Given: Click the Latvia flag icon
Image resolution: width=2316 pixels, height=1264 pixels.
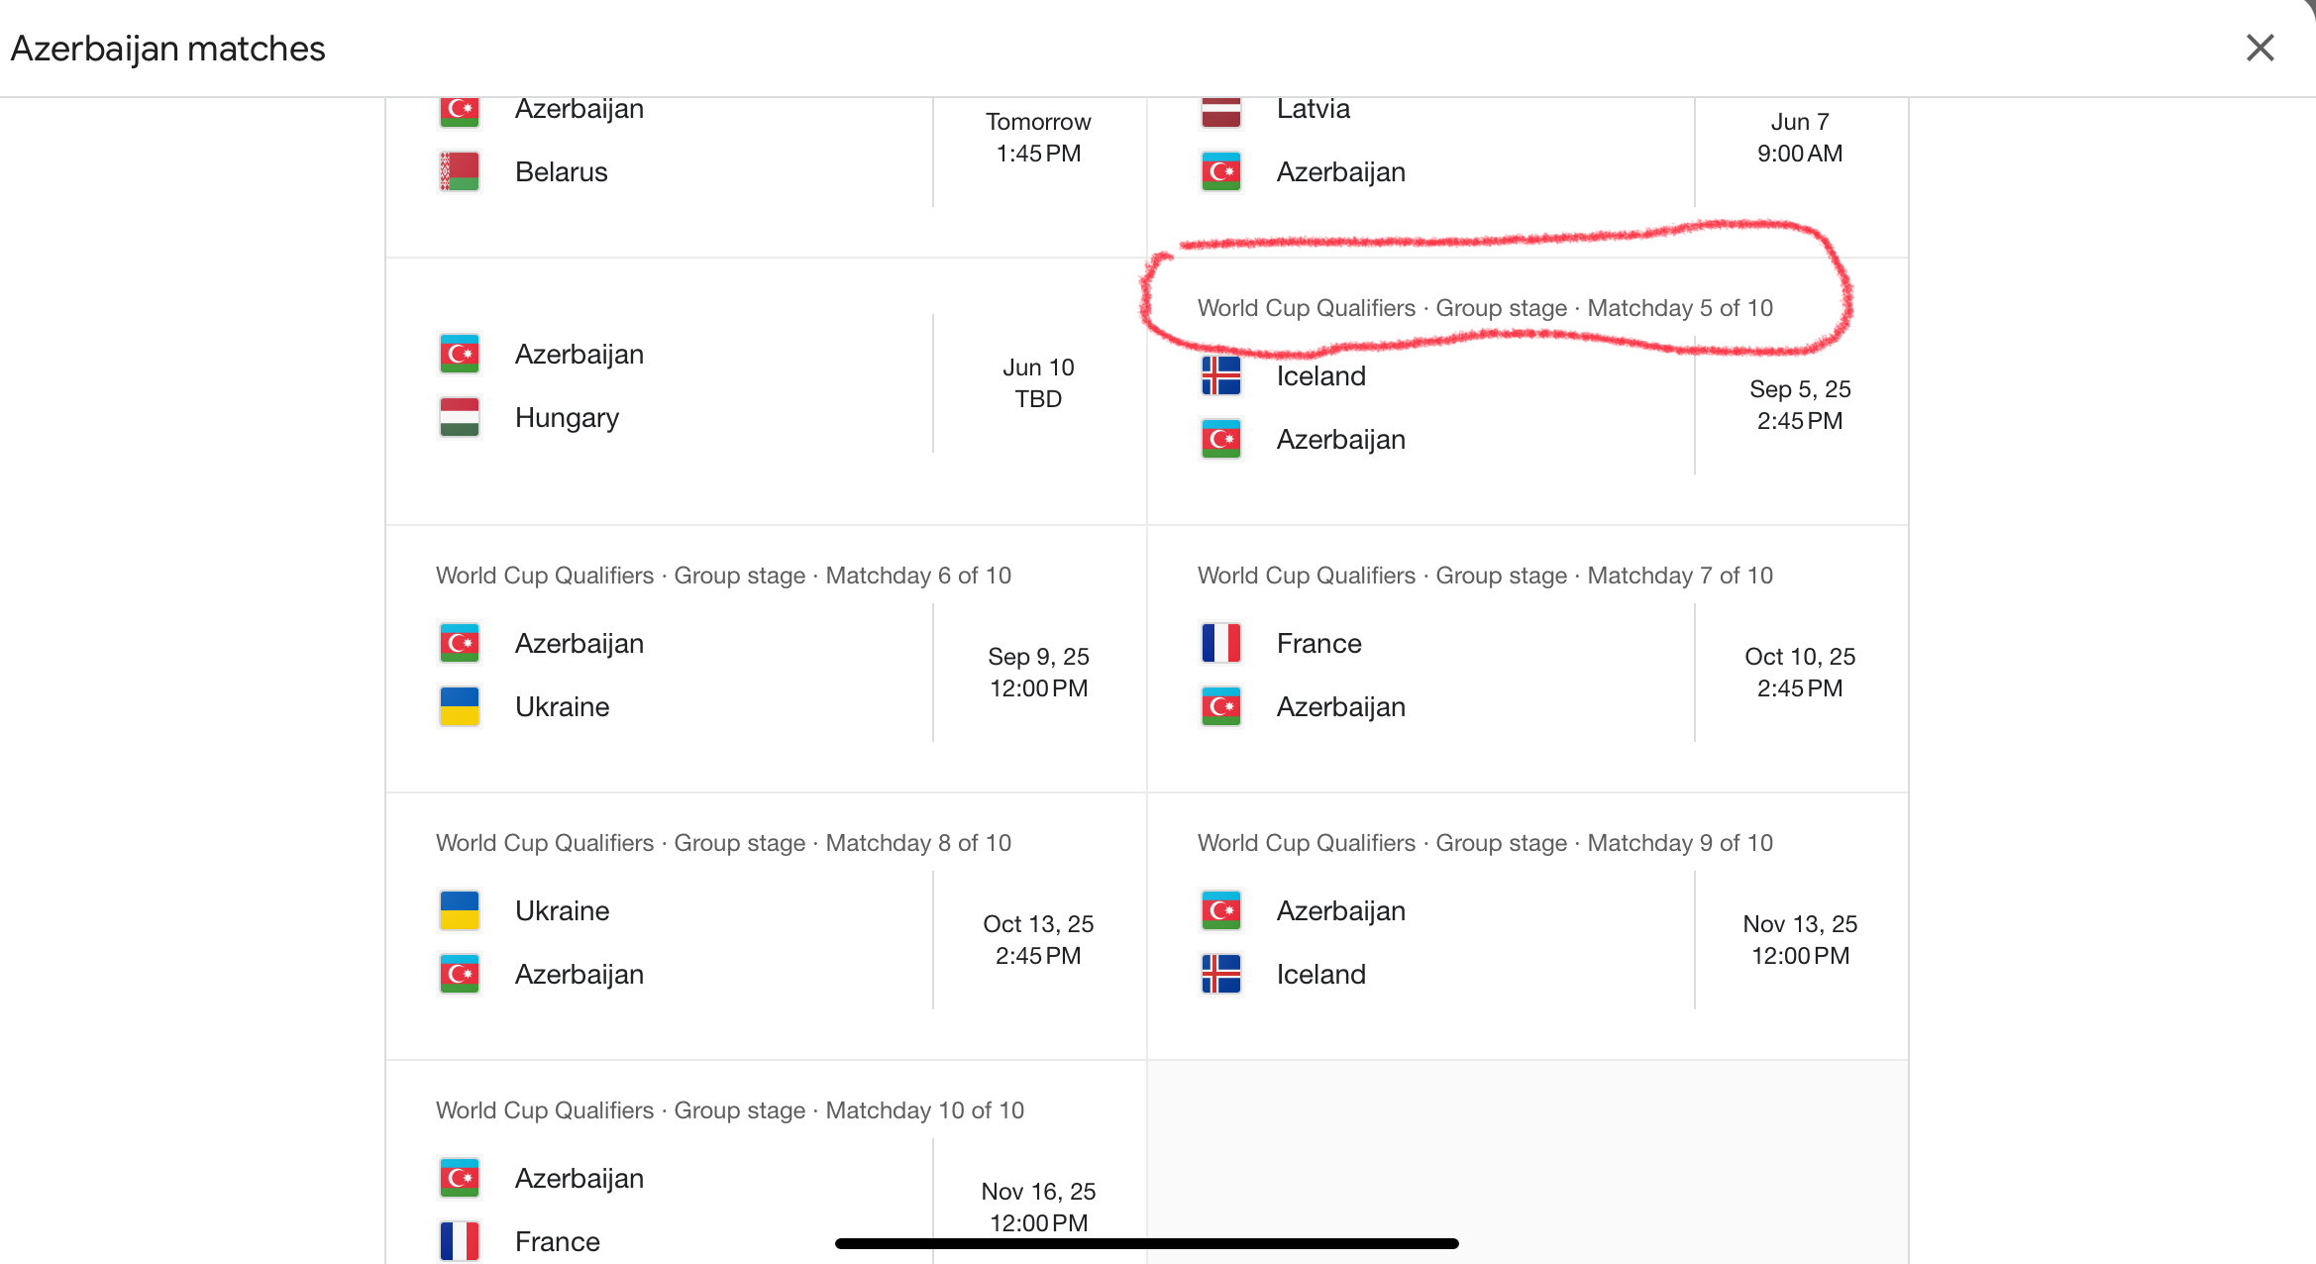Looking at the screenshot, I should coord(1221,110).
